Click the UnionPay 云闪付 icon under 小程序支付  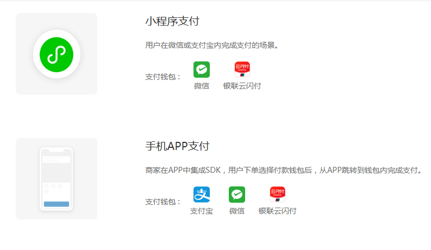(242, 70)
